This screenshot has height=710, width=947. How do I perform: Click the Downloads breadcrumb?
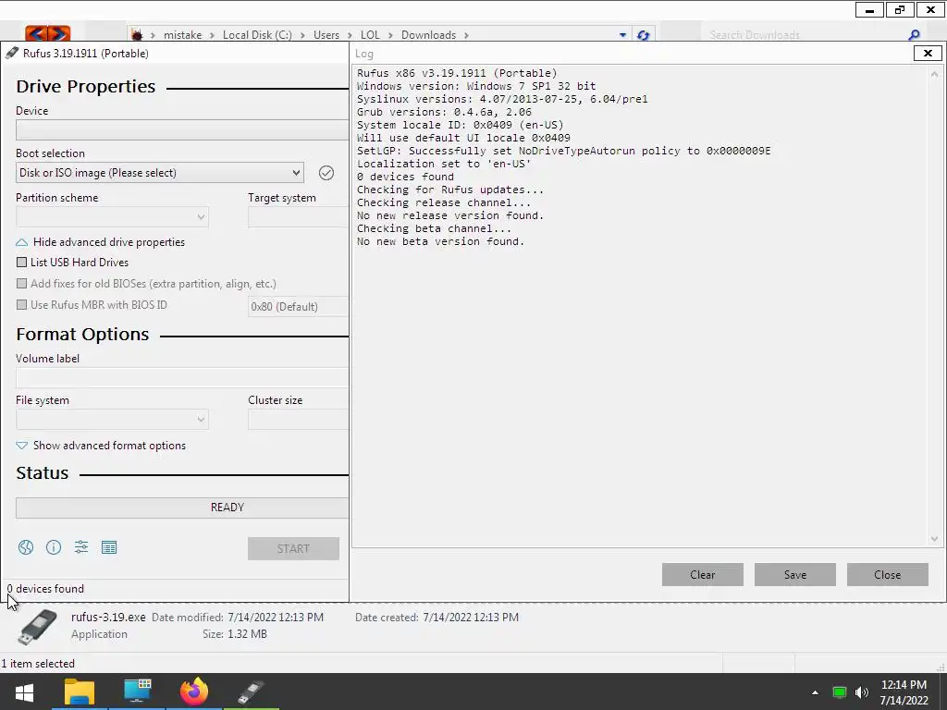429,35
